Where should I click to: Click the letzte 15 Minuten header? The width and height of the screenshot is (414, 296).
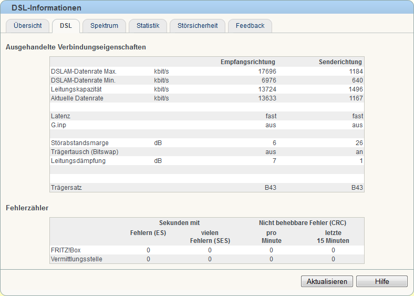click(333, 237)
